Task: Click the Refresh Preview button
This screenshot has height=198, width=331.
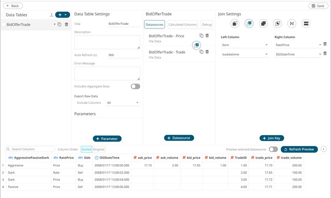Action: 299,149
